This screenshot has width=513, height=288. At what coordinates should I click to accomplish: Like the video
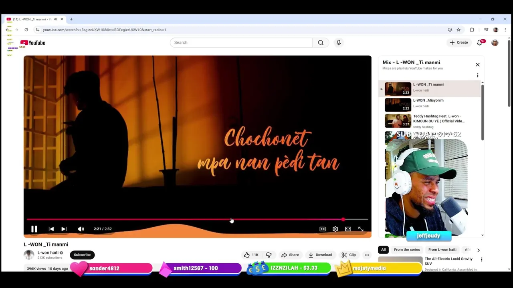[251, 255]
